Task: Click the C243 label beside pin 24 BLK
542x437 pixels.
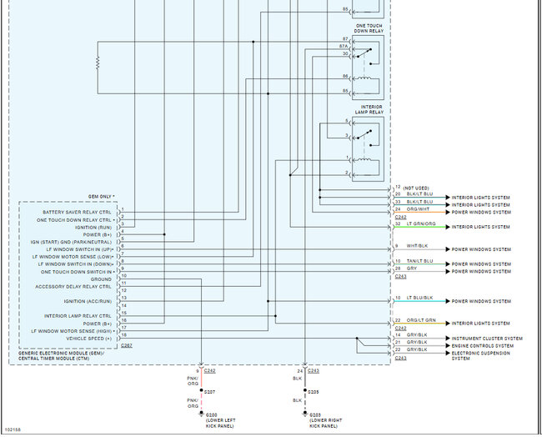Action: [x=314, y=370]
